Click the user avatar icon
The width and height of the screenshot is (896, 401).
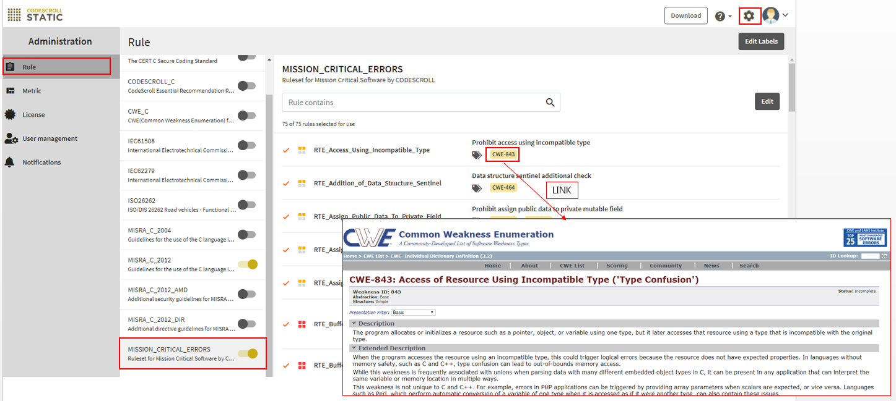coord(771,15)
